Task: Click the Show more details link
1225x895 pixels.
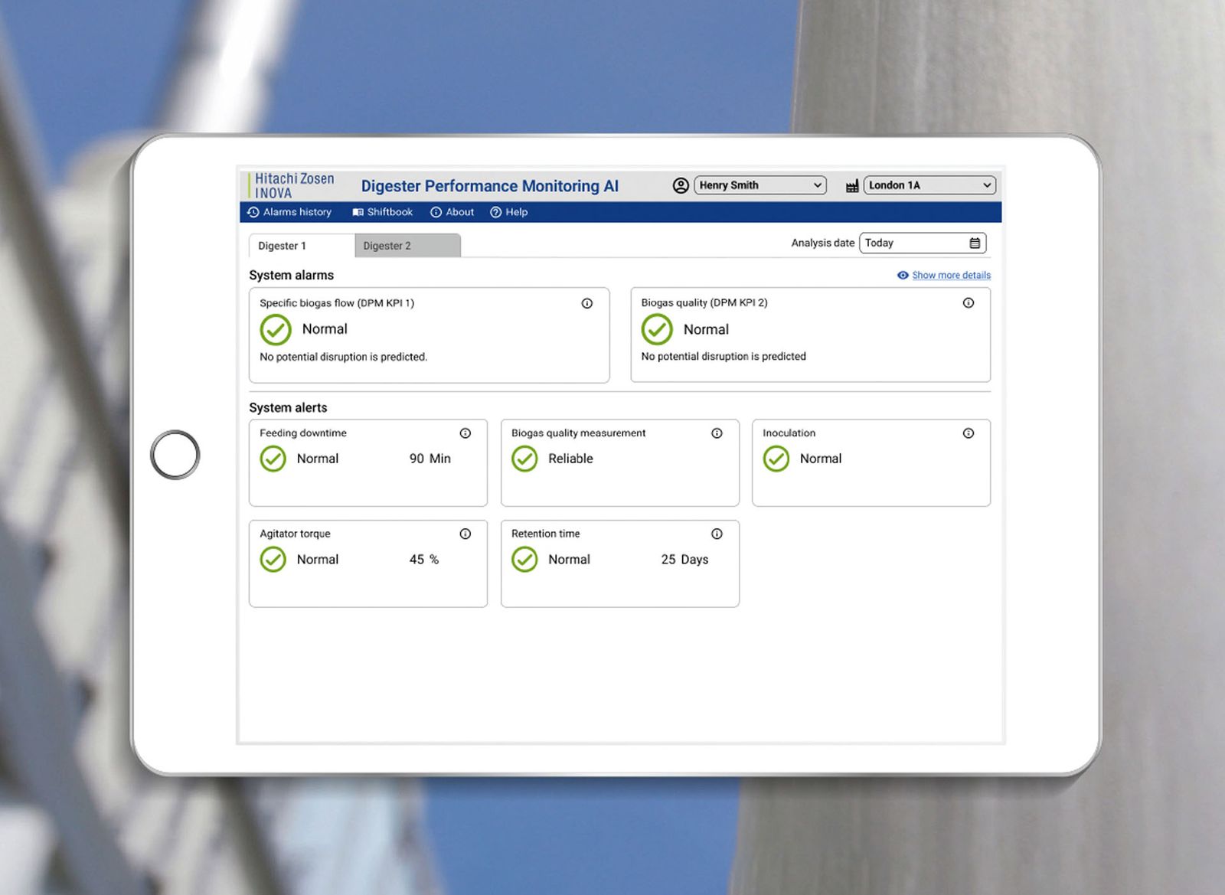Action: pos(950,276)
